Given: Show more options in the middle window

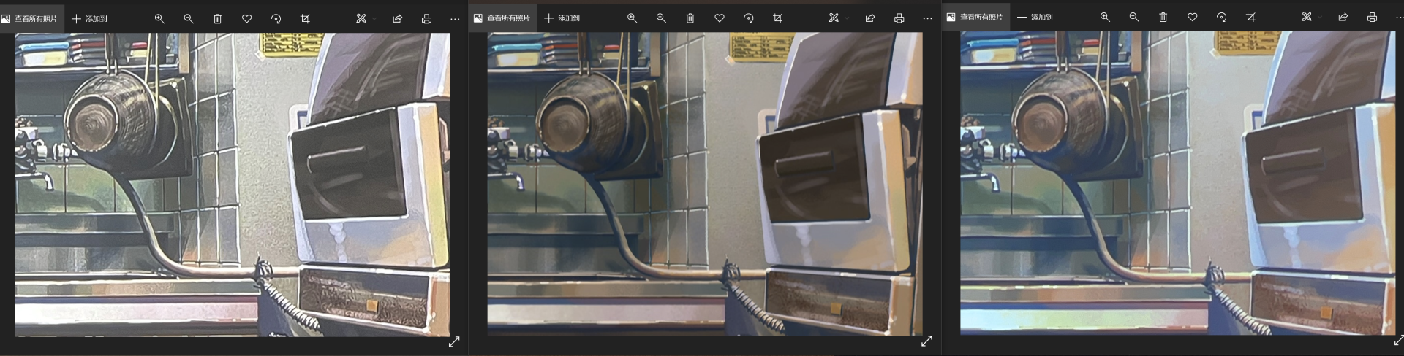Looking at the screenshot, I should (x=927, y=18).
